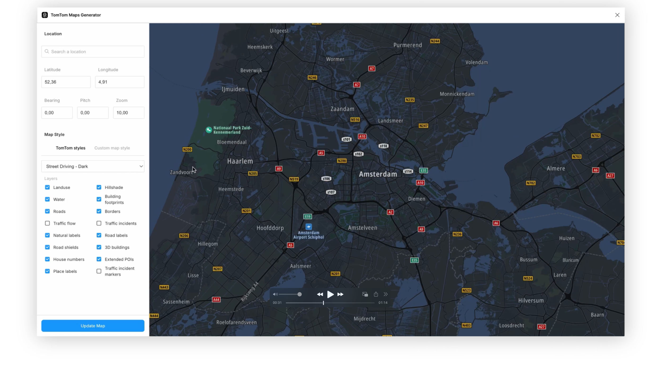This screenshot has width=662, height=366.
Task: Mute the audio via the speaker icon
Action: (x=275, y=294)
